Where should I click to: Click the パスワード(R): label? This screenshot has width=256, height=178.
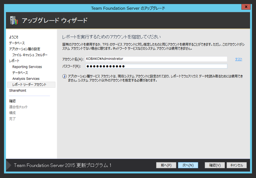72,66
